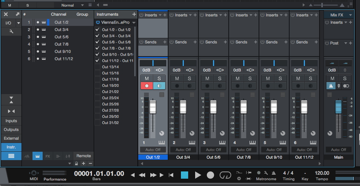
Task: Add a send on channel Out 3/4
Action: [x=195, y=42]
